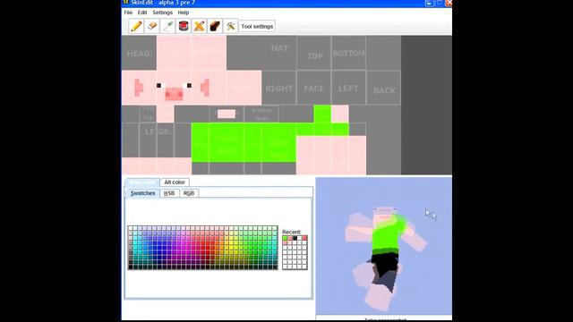573x322 pixels.
Task: Open the RGB color tab
Action: [x=189, y=193]
